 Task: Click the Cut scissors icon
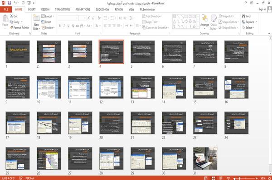tap(11, 16)
